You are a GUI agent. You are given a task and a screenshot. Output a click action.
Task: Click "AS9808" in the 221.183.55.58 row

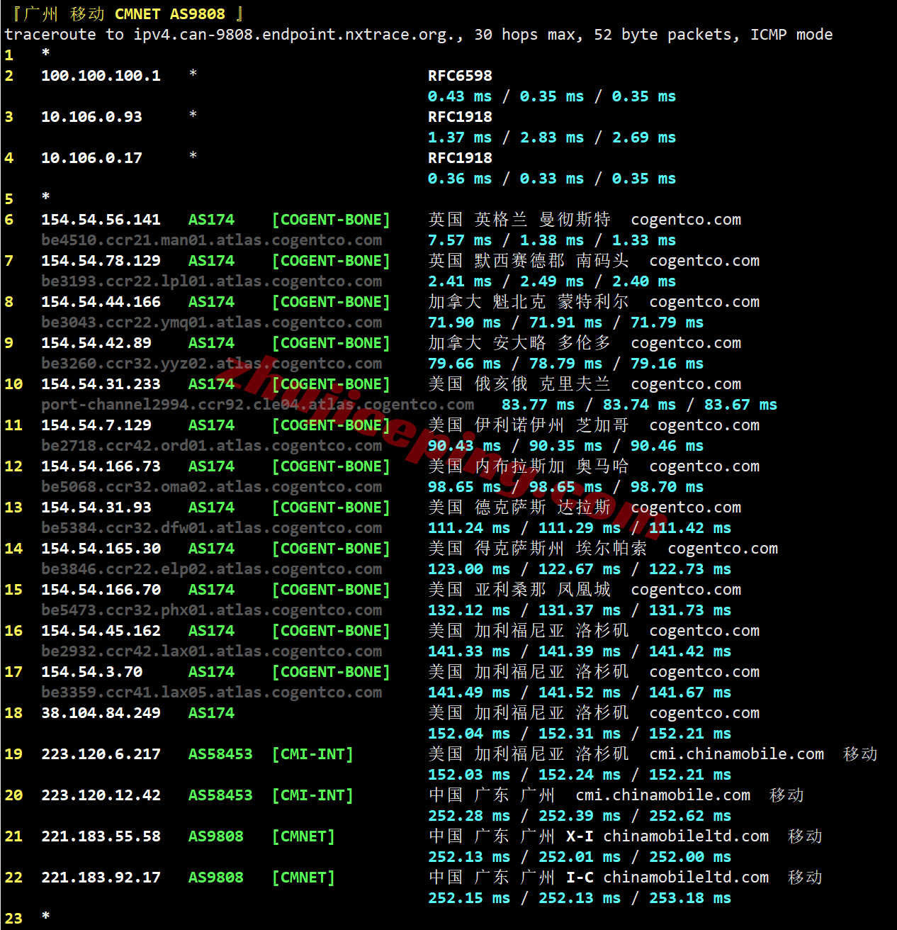point(216,836)
